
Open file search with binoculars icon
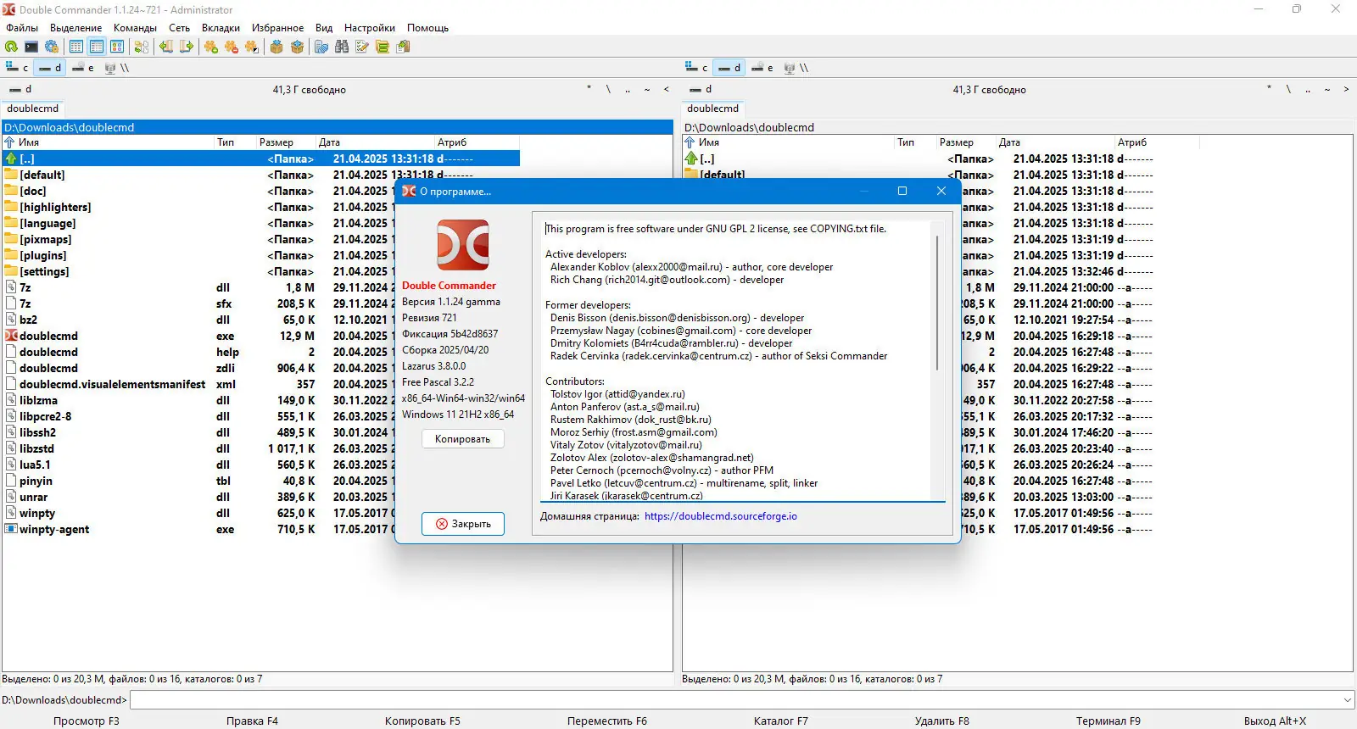(342, 47)
